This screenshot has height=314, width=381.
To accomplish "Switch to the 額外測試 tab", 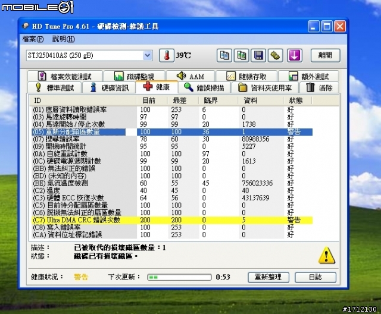I will pyautogui.click(x=308, y=76).
